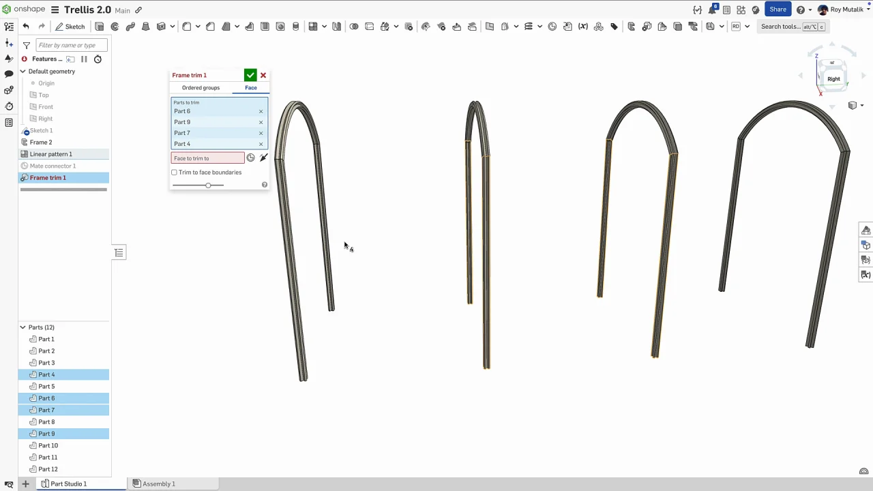Click the blue Share button

click(x=778, y=10)
